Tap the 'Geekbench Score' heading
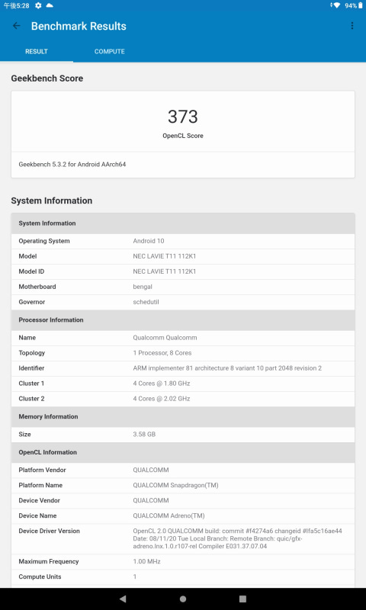Screen dimensions: 366x610 [x=47, y=79]
